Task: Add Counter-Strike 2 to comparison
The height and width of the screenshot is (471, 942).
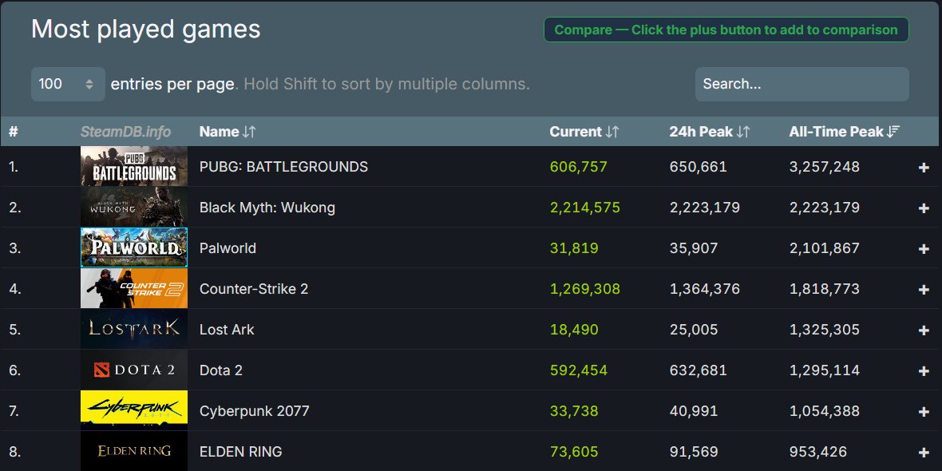Action: [x=923, y=289]
